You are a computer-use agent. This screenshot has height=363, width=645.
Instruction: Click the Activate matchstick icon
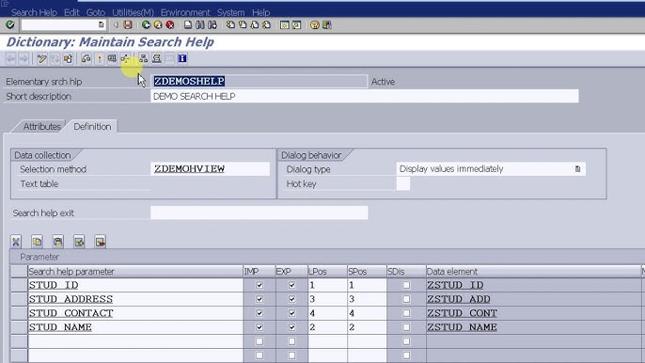click(99, 59)
